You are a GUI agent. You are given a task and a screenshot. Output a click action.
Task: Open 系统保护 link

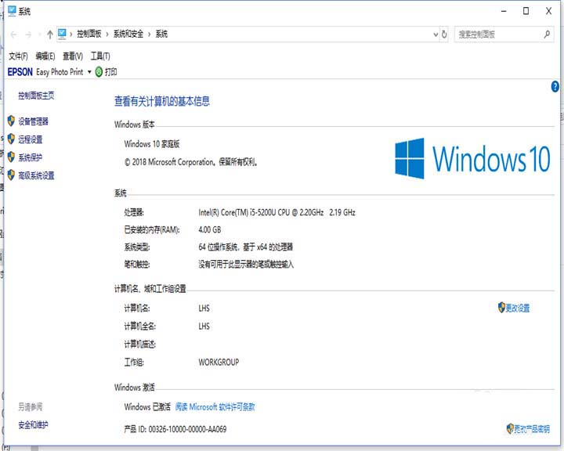(31, 157)
